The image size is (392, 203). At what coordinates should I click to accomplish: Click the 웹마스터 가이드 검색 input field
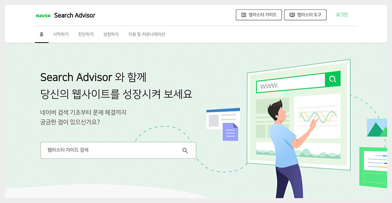point(118,150)
